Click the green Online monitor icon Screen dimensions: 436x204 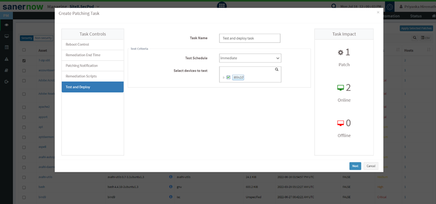(340, 88)
